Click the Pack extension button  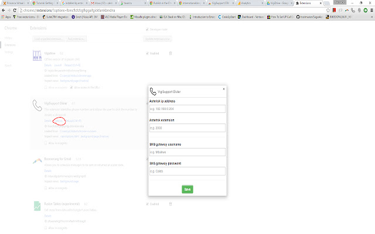point(76,39)
